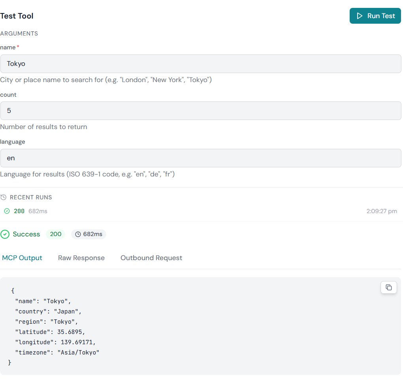
Task: Click the Test Tool heading
Action: coord(17,16)
